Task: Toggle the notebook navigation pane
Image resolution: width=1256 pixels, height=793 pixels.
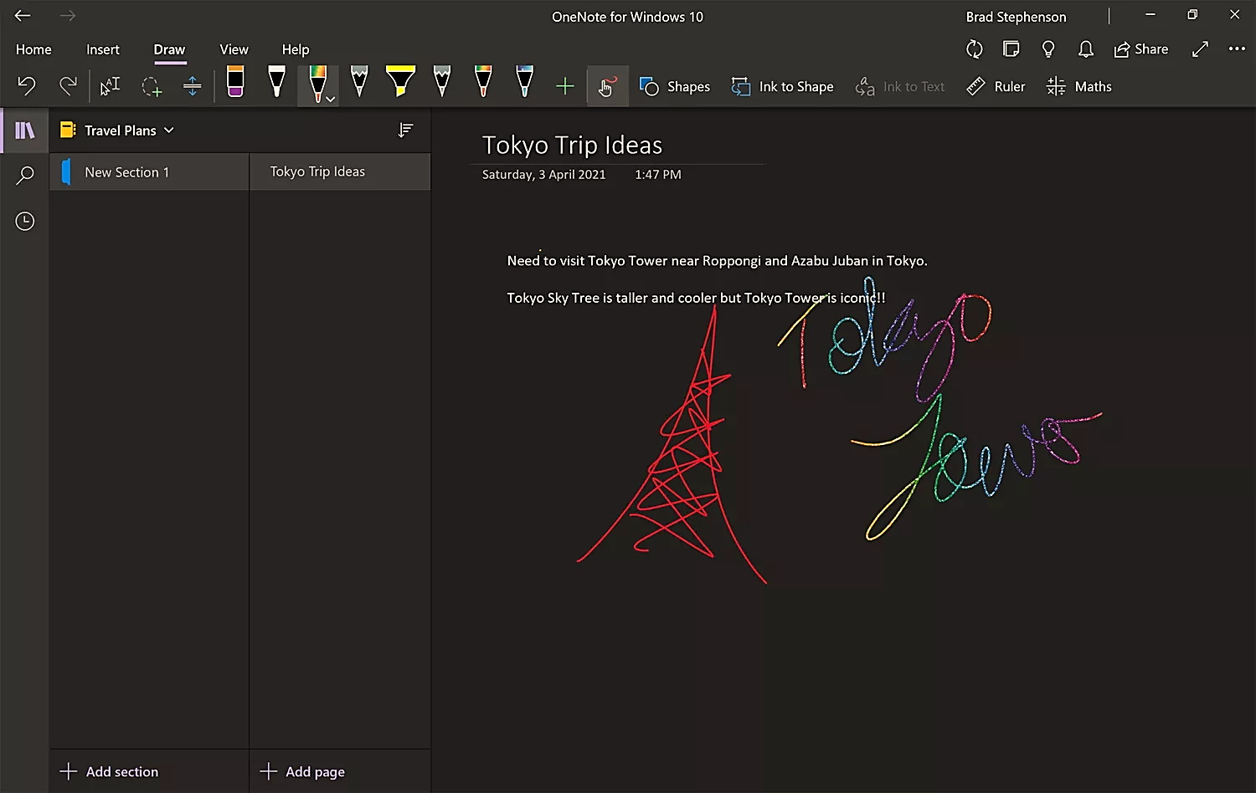Action: pyautogui.click(x=25, y=130)
